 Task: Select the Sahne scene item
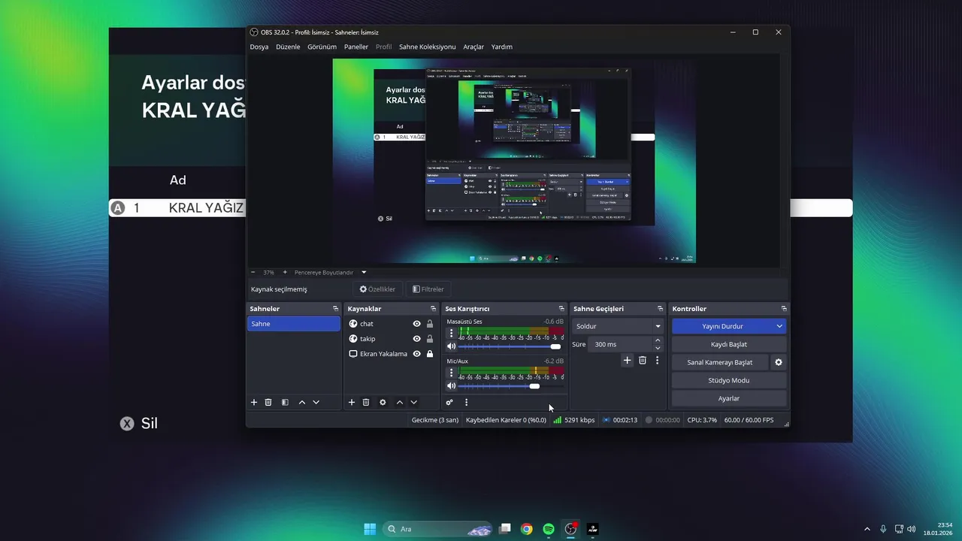294,324
